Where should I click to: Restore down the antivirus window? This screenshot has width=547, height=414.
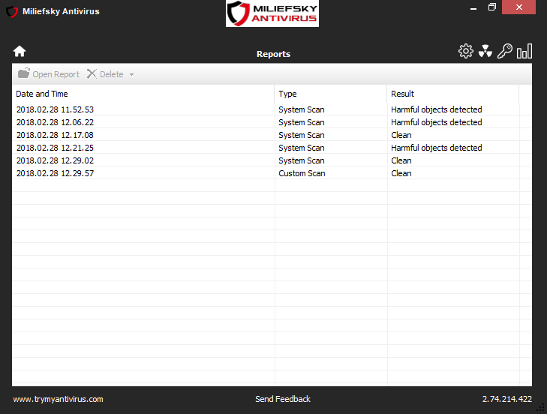pyautogui.click(x=492, y=7)
